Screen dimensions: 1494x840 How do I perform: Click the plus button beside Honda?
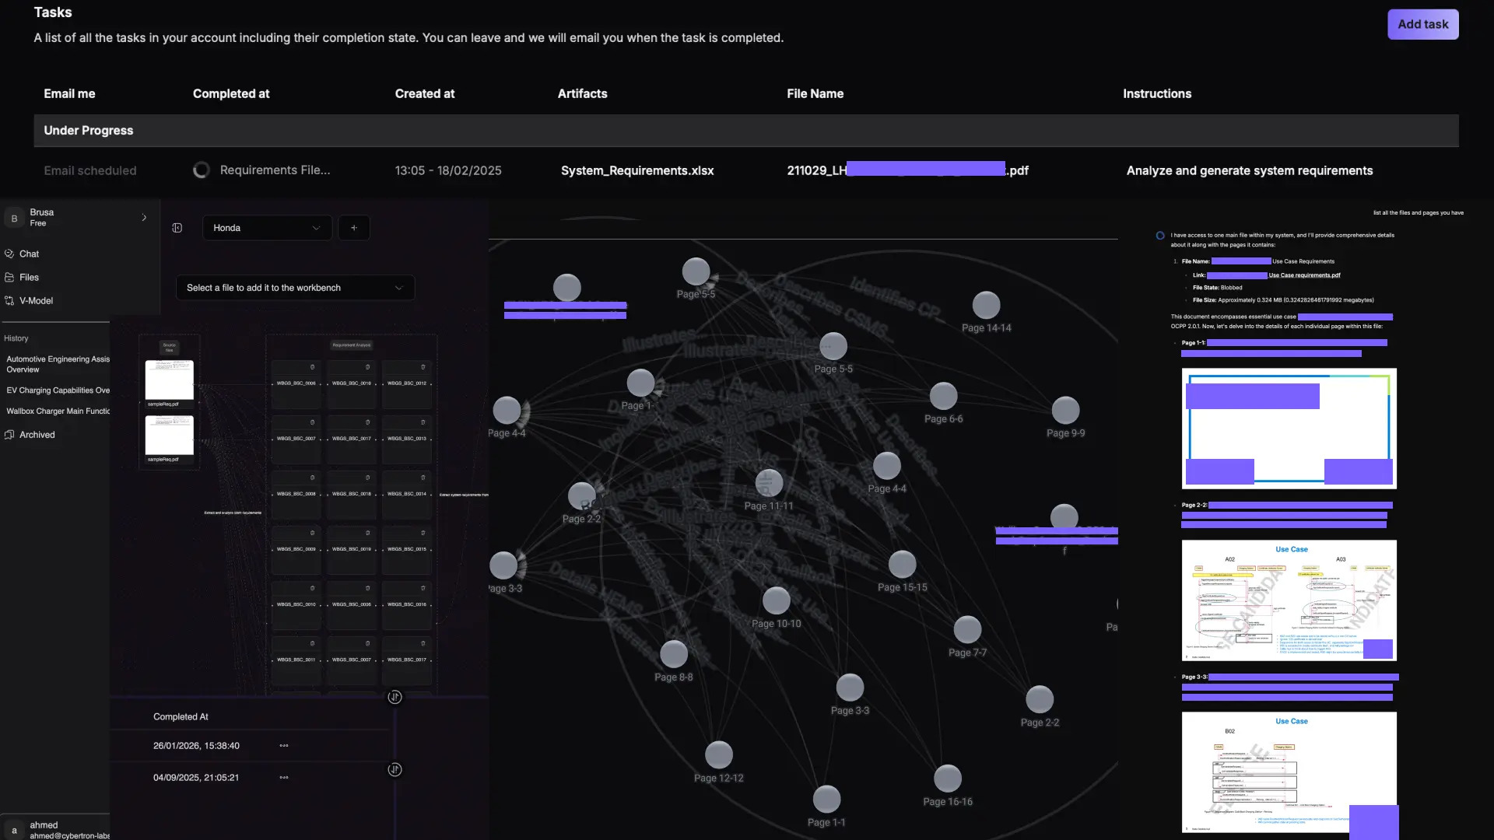354,228
